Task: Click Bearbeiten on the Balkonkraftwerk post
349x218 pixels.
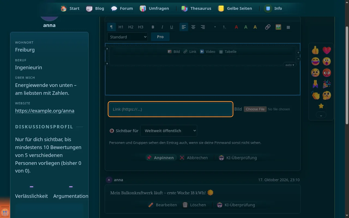Action: click(x=163, y=205)
